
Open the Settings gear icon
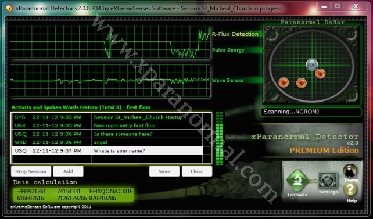tap(328, 180)
